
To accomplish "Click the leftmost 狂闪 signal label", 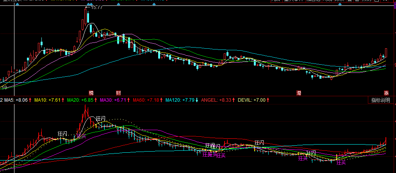I will (63, 134).
